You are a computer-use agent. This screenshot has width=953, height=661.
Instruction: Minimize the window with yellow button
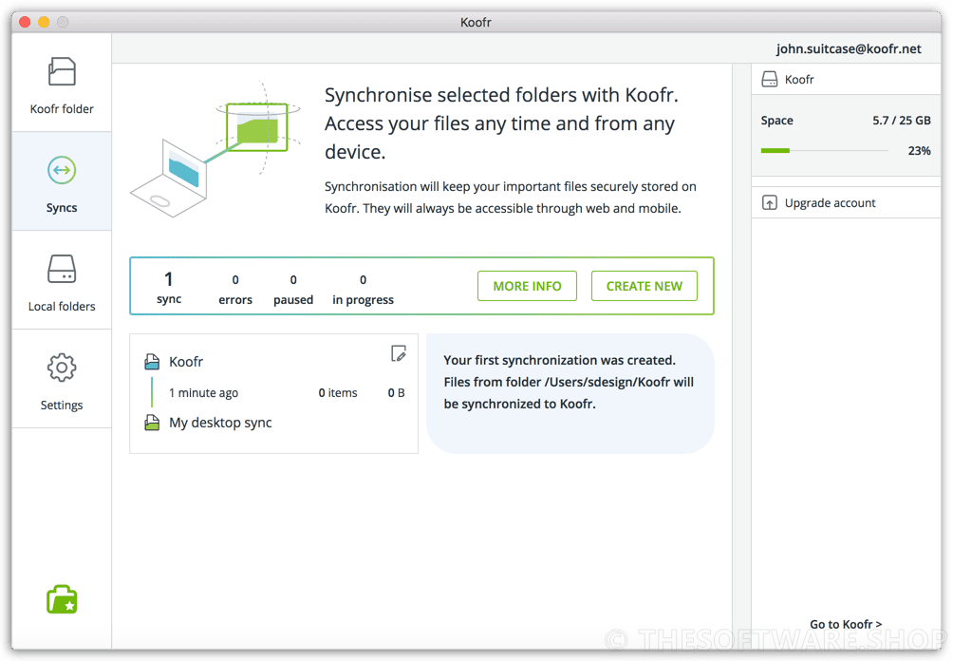click(x=44, y=22)
